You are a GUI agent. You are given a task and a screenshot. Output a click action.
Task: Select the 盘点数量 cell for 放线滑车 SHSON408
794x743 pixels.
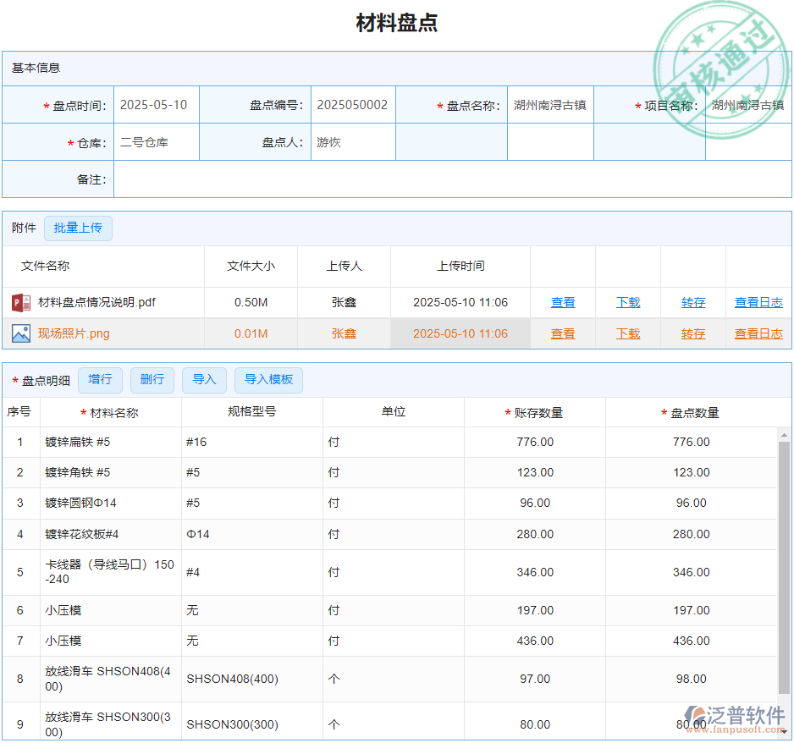coord(691,679)
